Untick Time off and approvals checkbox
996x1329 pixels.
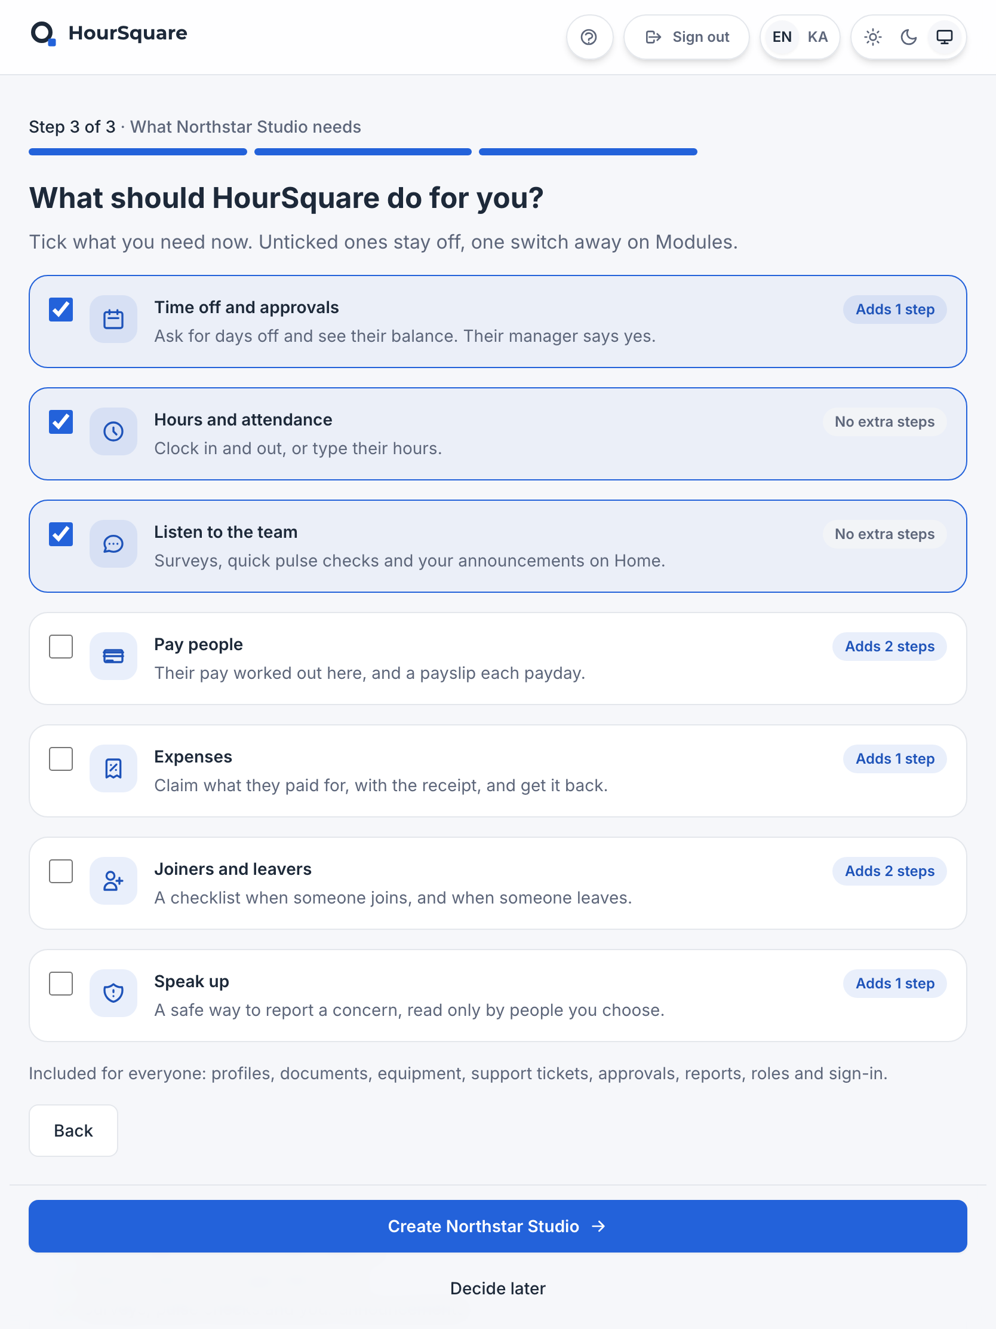pos(61,310)
